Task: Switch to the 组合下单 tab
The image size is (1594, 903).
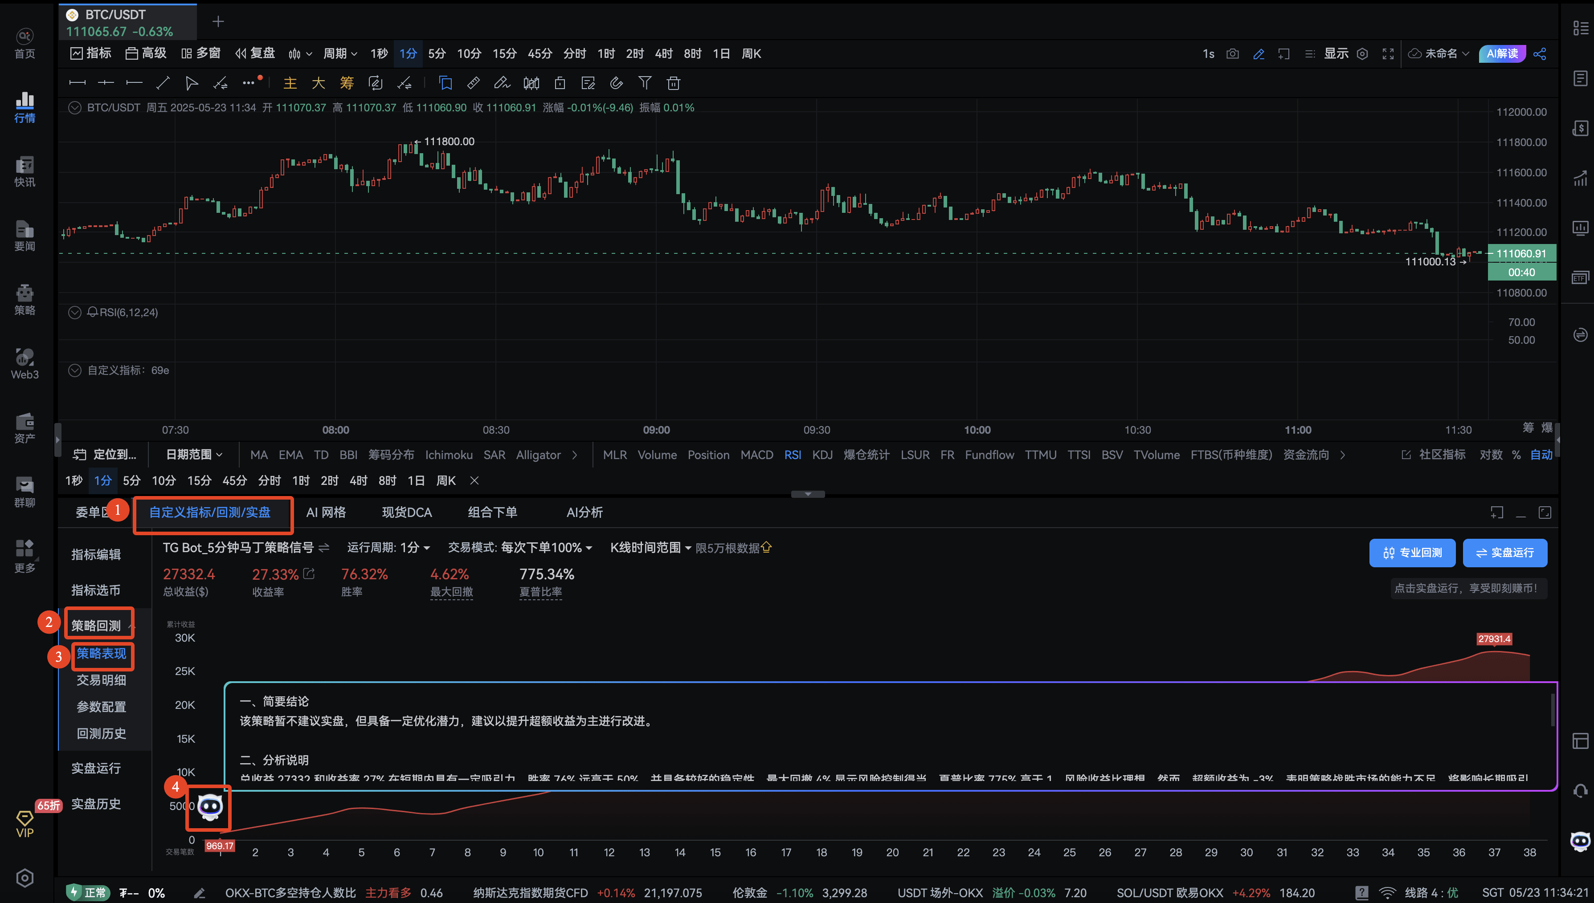Action: 492,512
